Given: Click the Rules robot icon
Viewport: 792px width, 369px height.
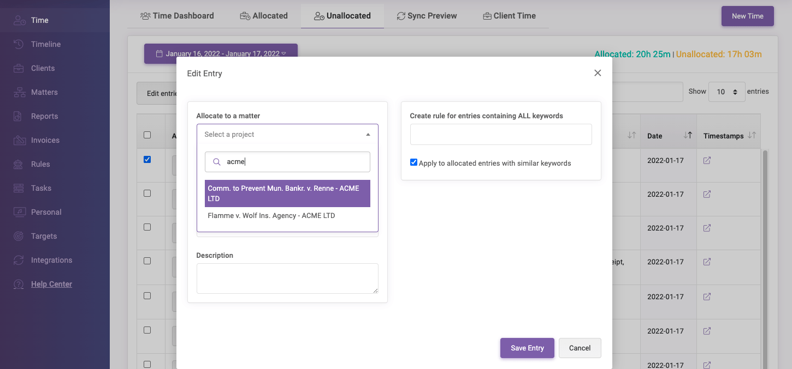Looking at the screenshot, I should [19, 164].
